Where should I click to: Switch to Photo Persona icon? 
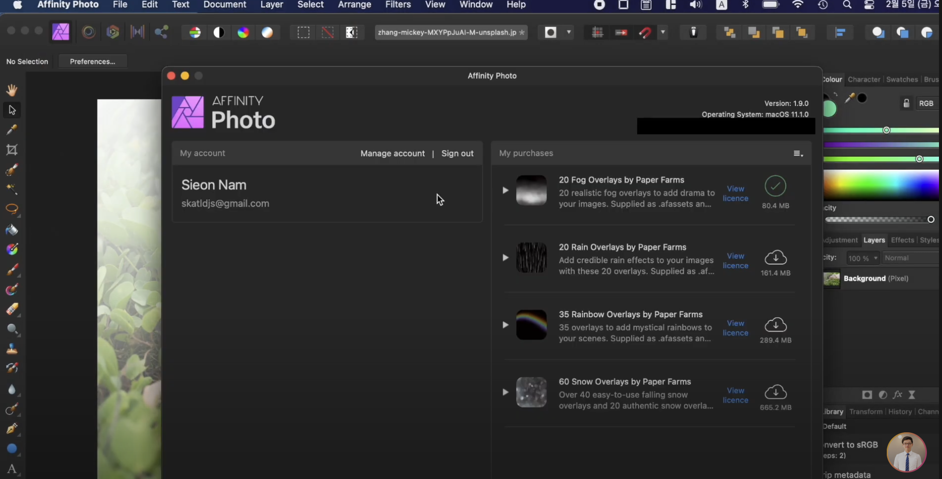pyautogui.click(x=61, y=32)
